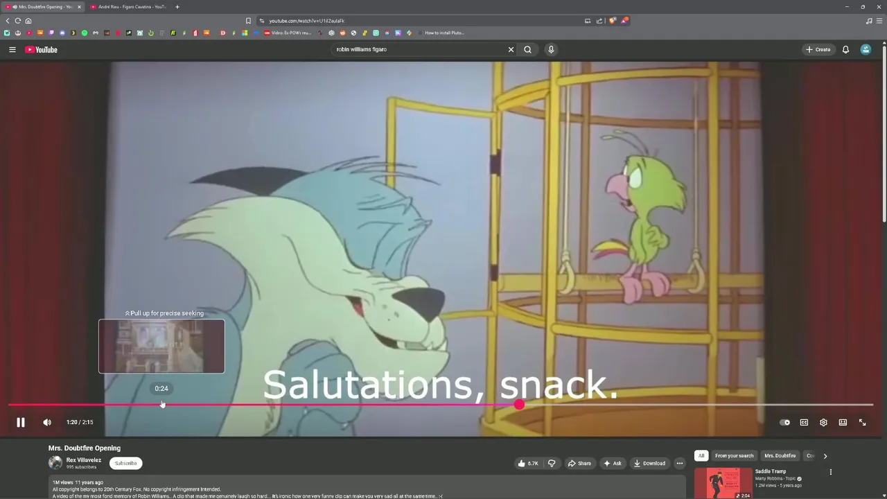Toggle closed captions on the player

point(804,422)
